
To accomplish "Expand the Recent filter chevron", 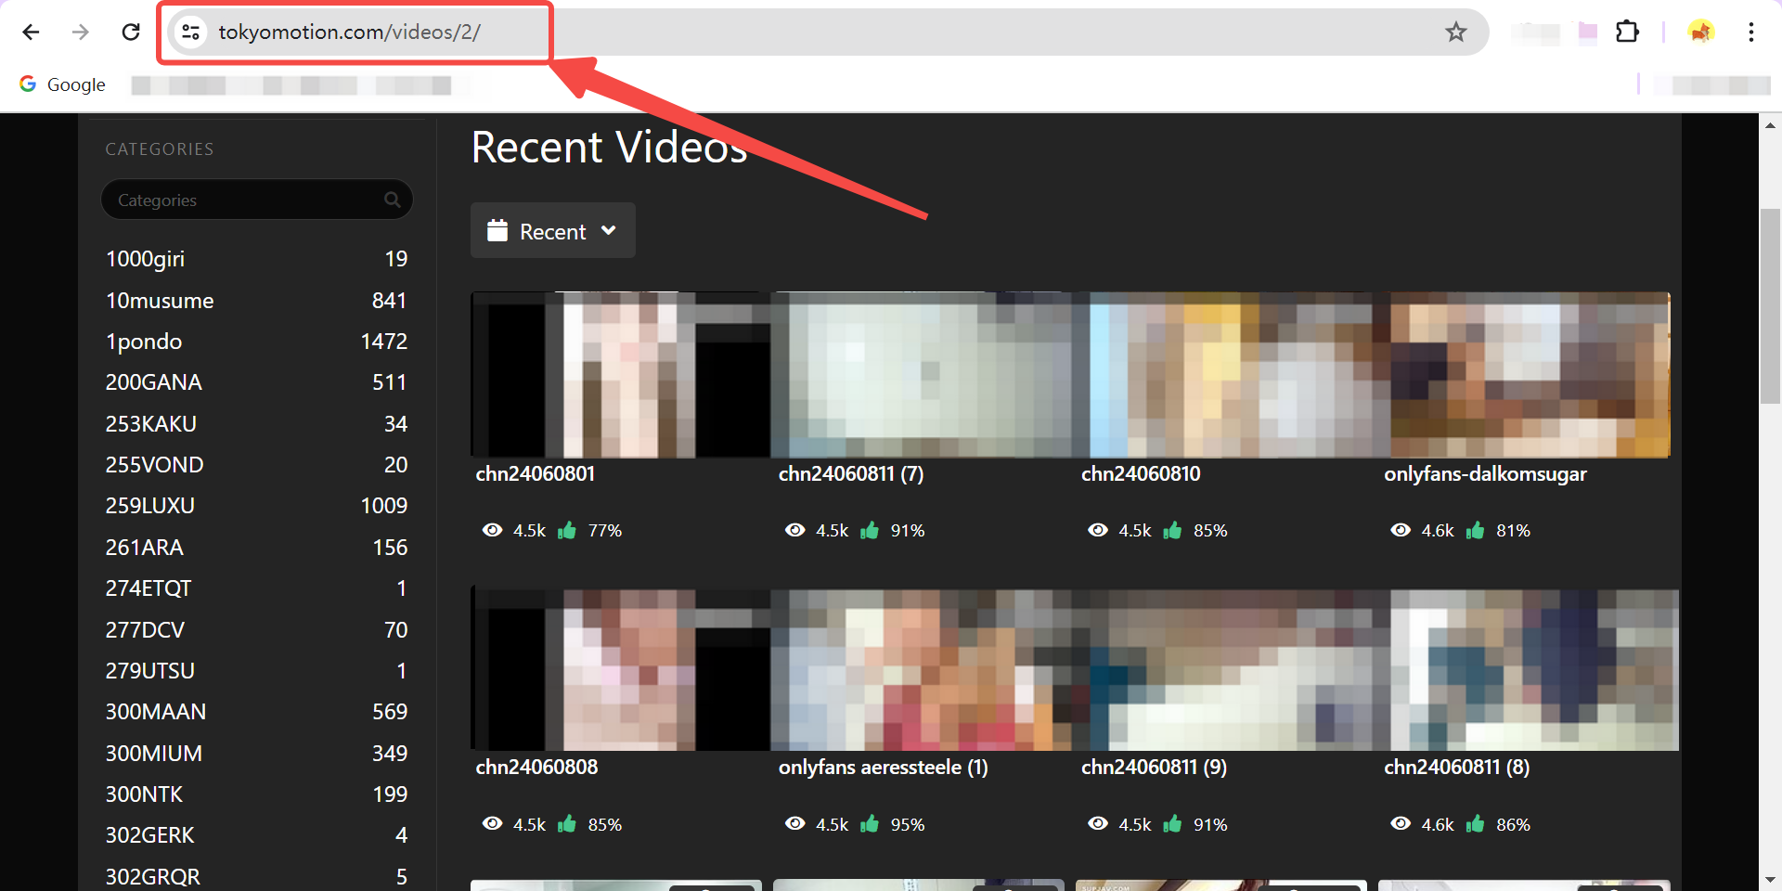I will click(x=609, y=230).
